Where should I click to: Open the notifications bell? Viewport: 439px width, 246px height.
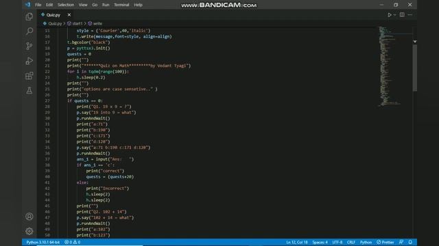410,242
